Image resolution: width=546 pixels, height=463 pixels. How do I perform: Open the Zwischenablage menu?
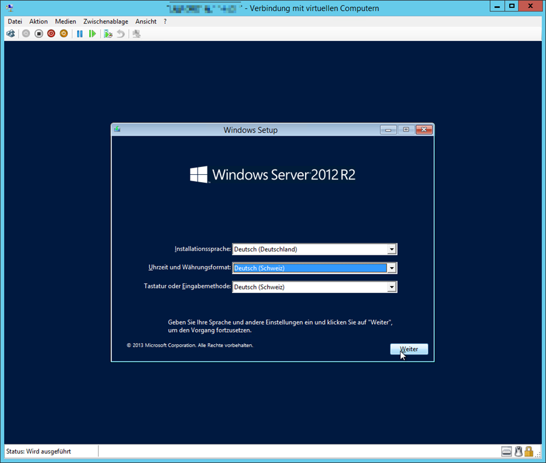105,22
